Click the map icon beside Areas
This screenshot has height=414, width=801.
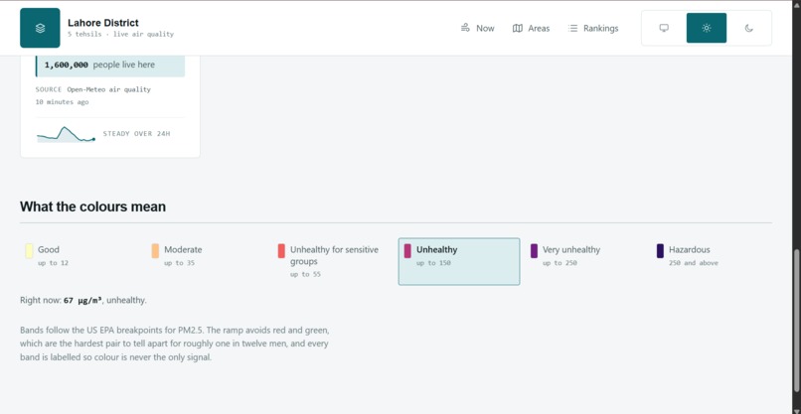(518, 28)
